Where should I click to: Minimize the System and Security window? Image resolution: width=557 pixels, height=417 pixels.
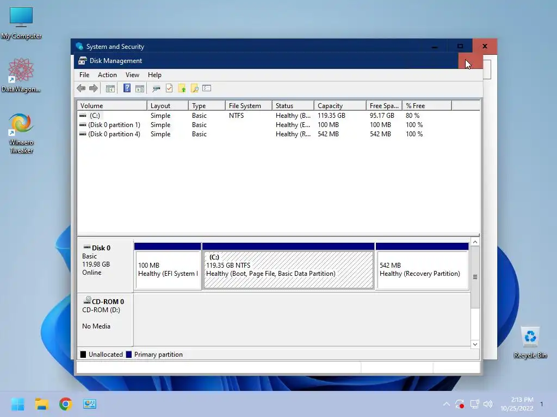[435, 47]
